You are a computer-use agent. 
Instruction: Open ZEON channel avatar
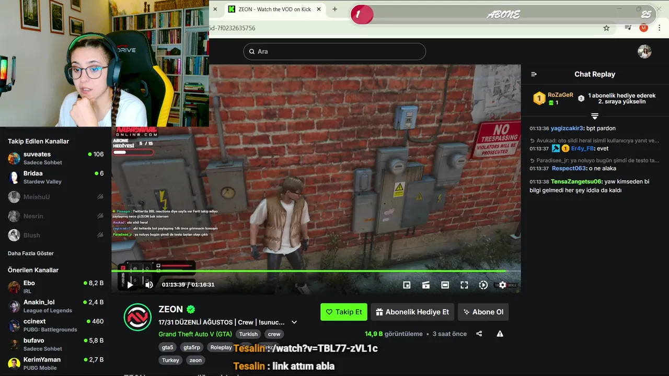[137, 317]
